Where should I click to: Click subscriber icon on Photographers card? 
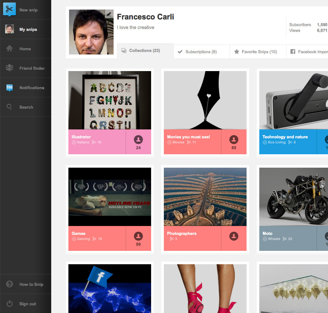(234, 236)
